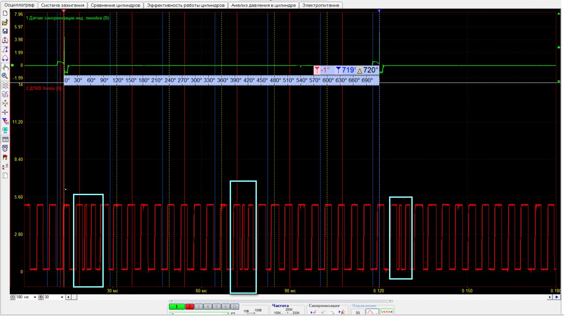Switch to the Осциллограф tab

point(19,5)
